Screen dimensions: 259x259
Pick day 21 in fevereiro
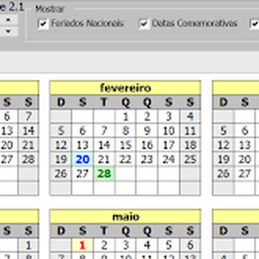tap(104, 159)
